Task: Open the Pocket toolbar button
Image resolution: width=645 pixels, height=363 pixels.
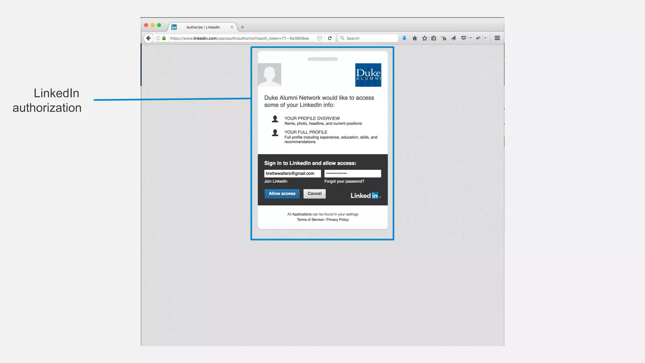Action: 464,38
